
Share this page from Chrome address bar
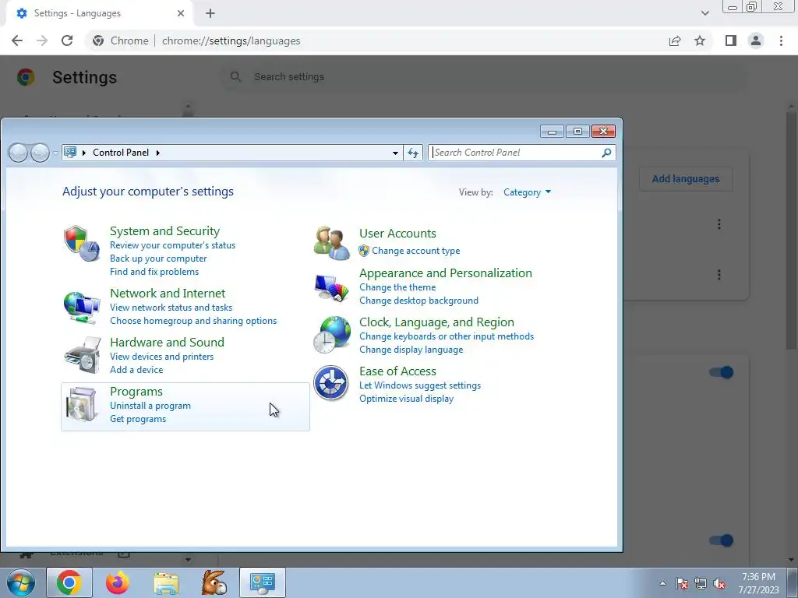[x=675, y=40]
